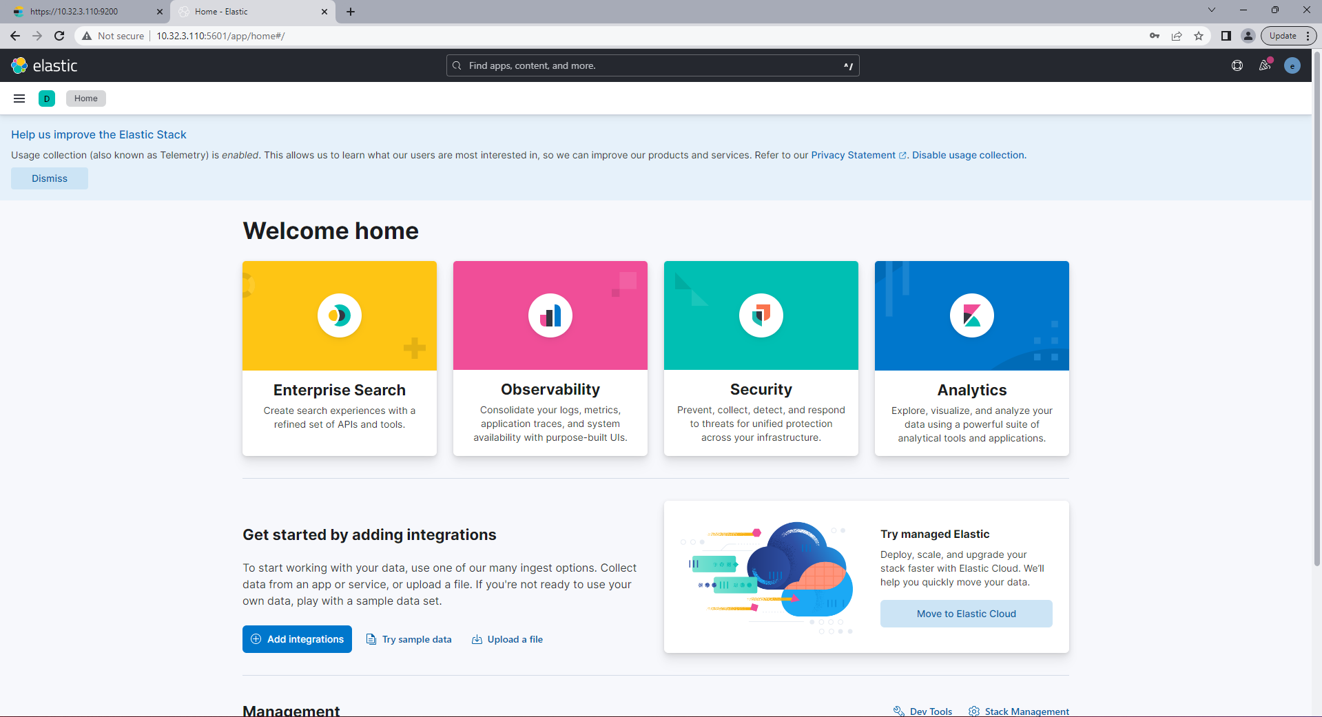Open the Security card title

coord(761,389)
